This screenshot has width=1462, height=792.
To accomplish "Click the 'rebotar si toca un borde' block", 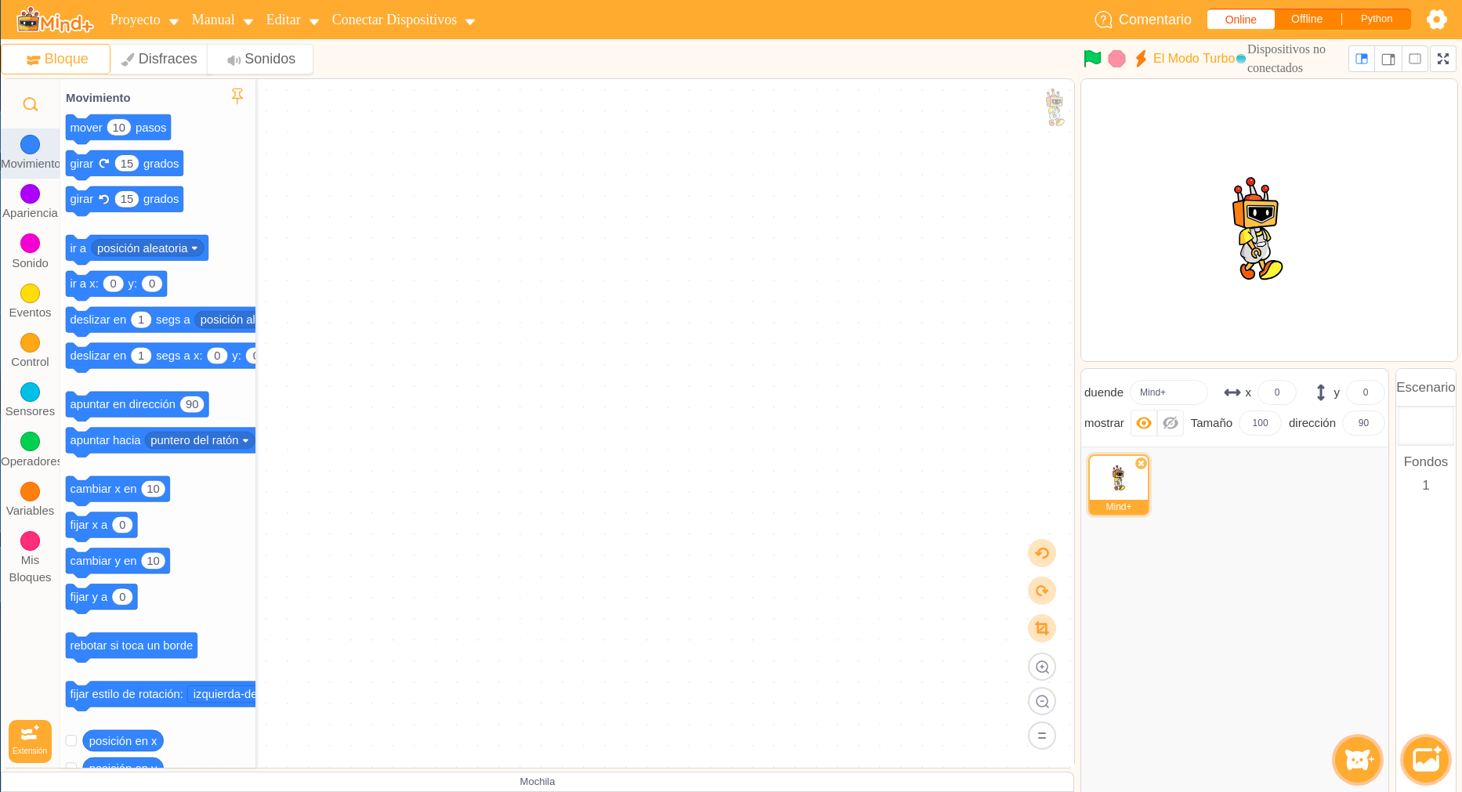I will (131, 646).
